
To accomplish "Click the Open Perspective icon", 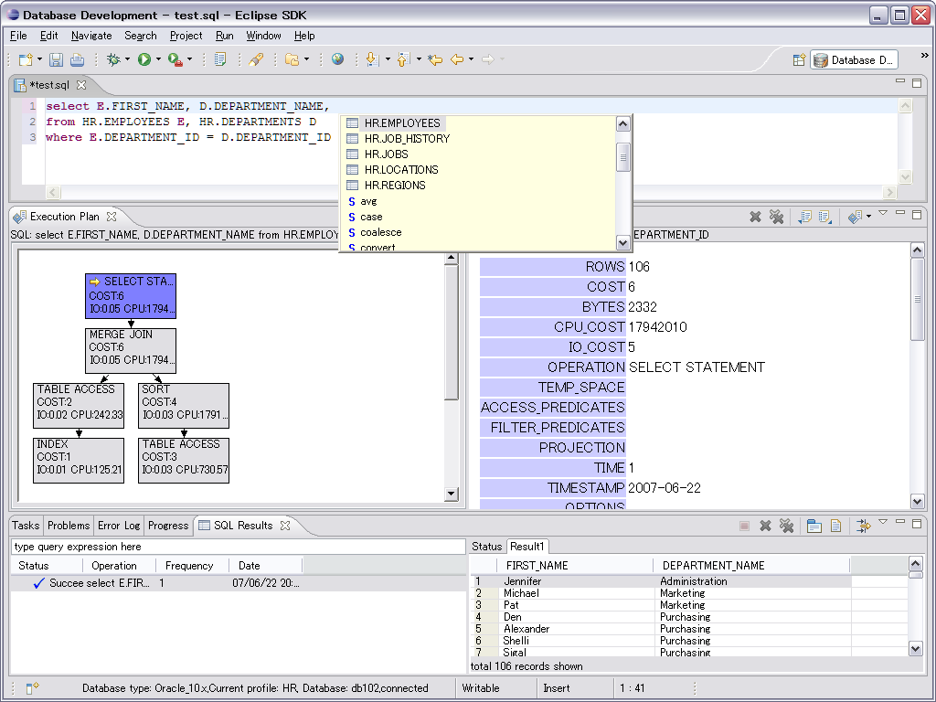I will coord(799,59).
